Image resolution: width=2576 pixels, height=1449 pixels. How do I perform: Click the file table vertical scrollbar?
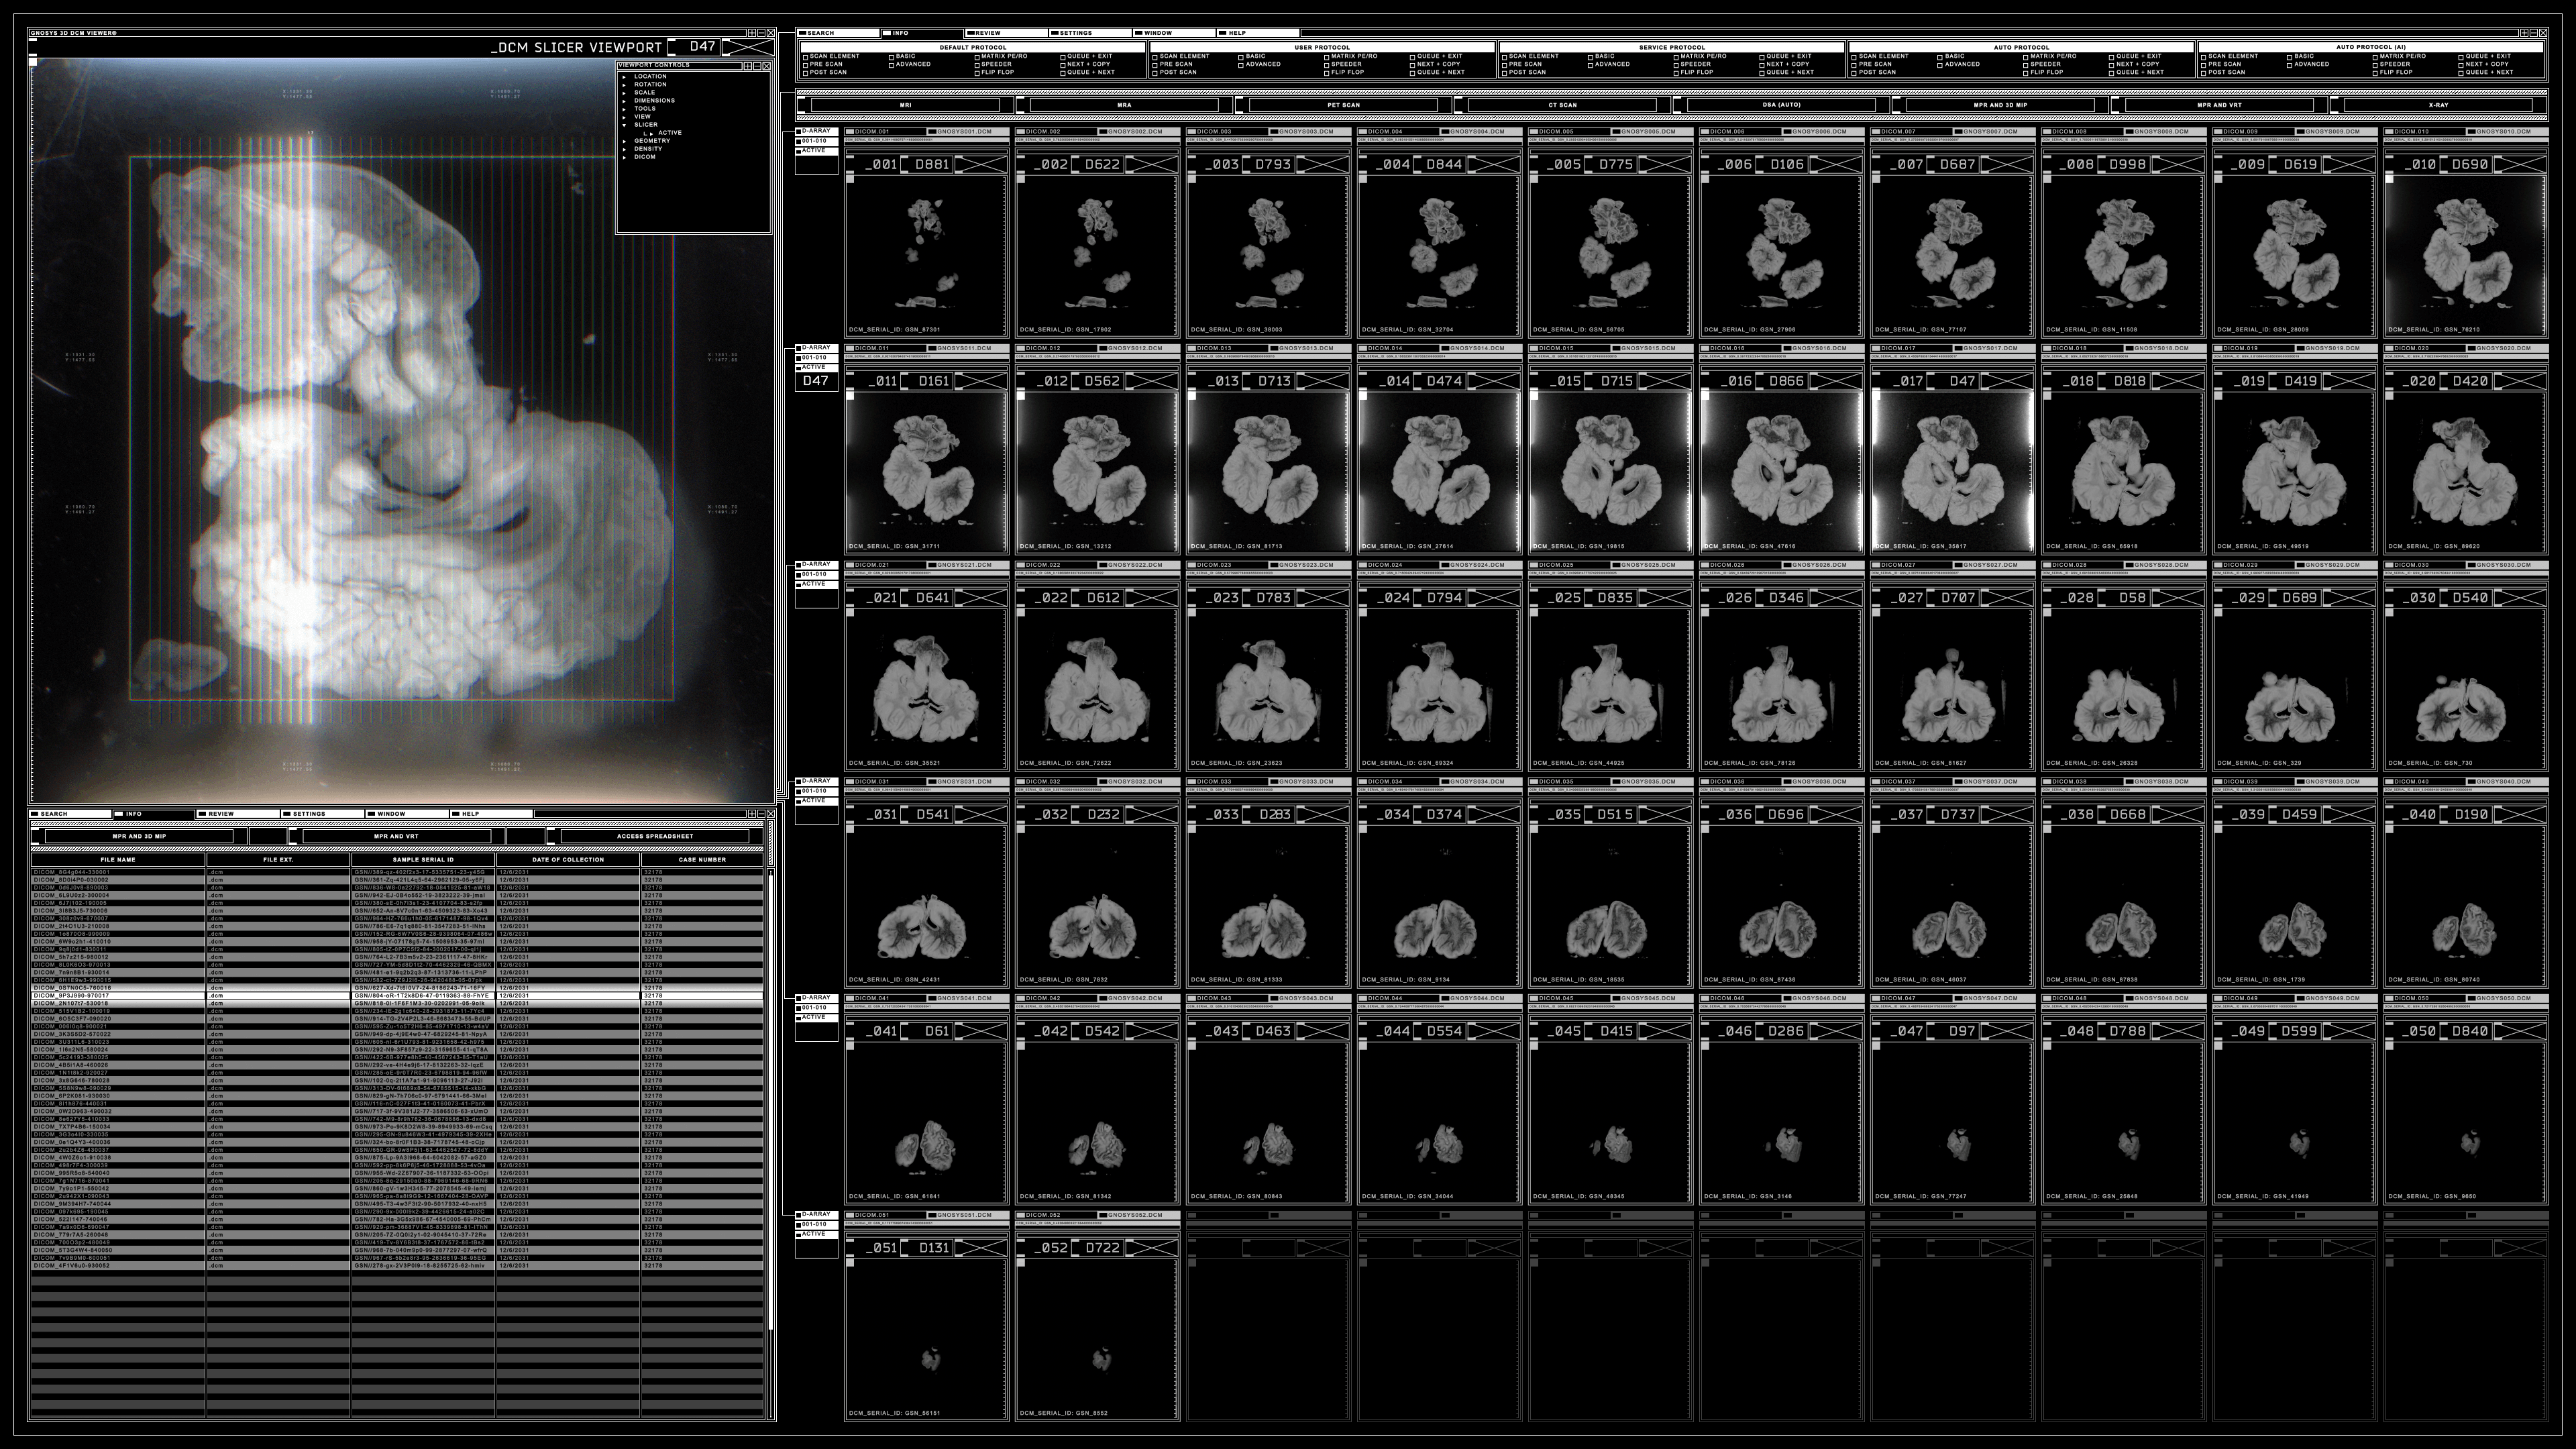(770, 1100)
